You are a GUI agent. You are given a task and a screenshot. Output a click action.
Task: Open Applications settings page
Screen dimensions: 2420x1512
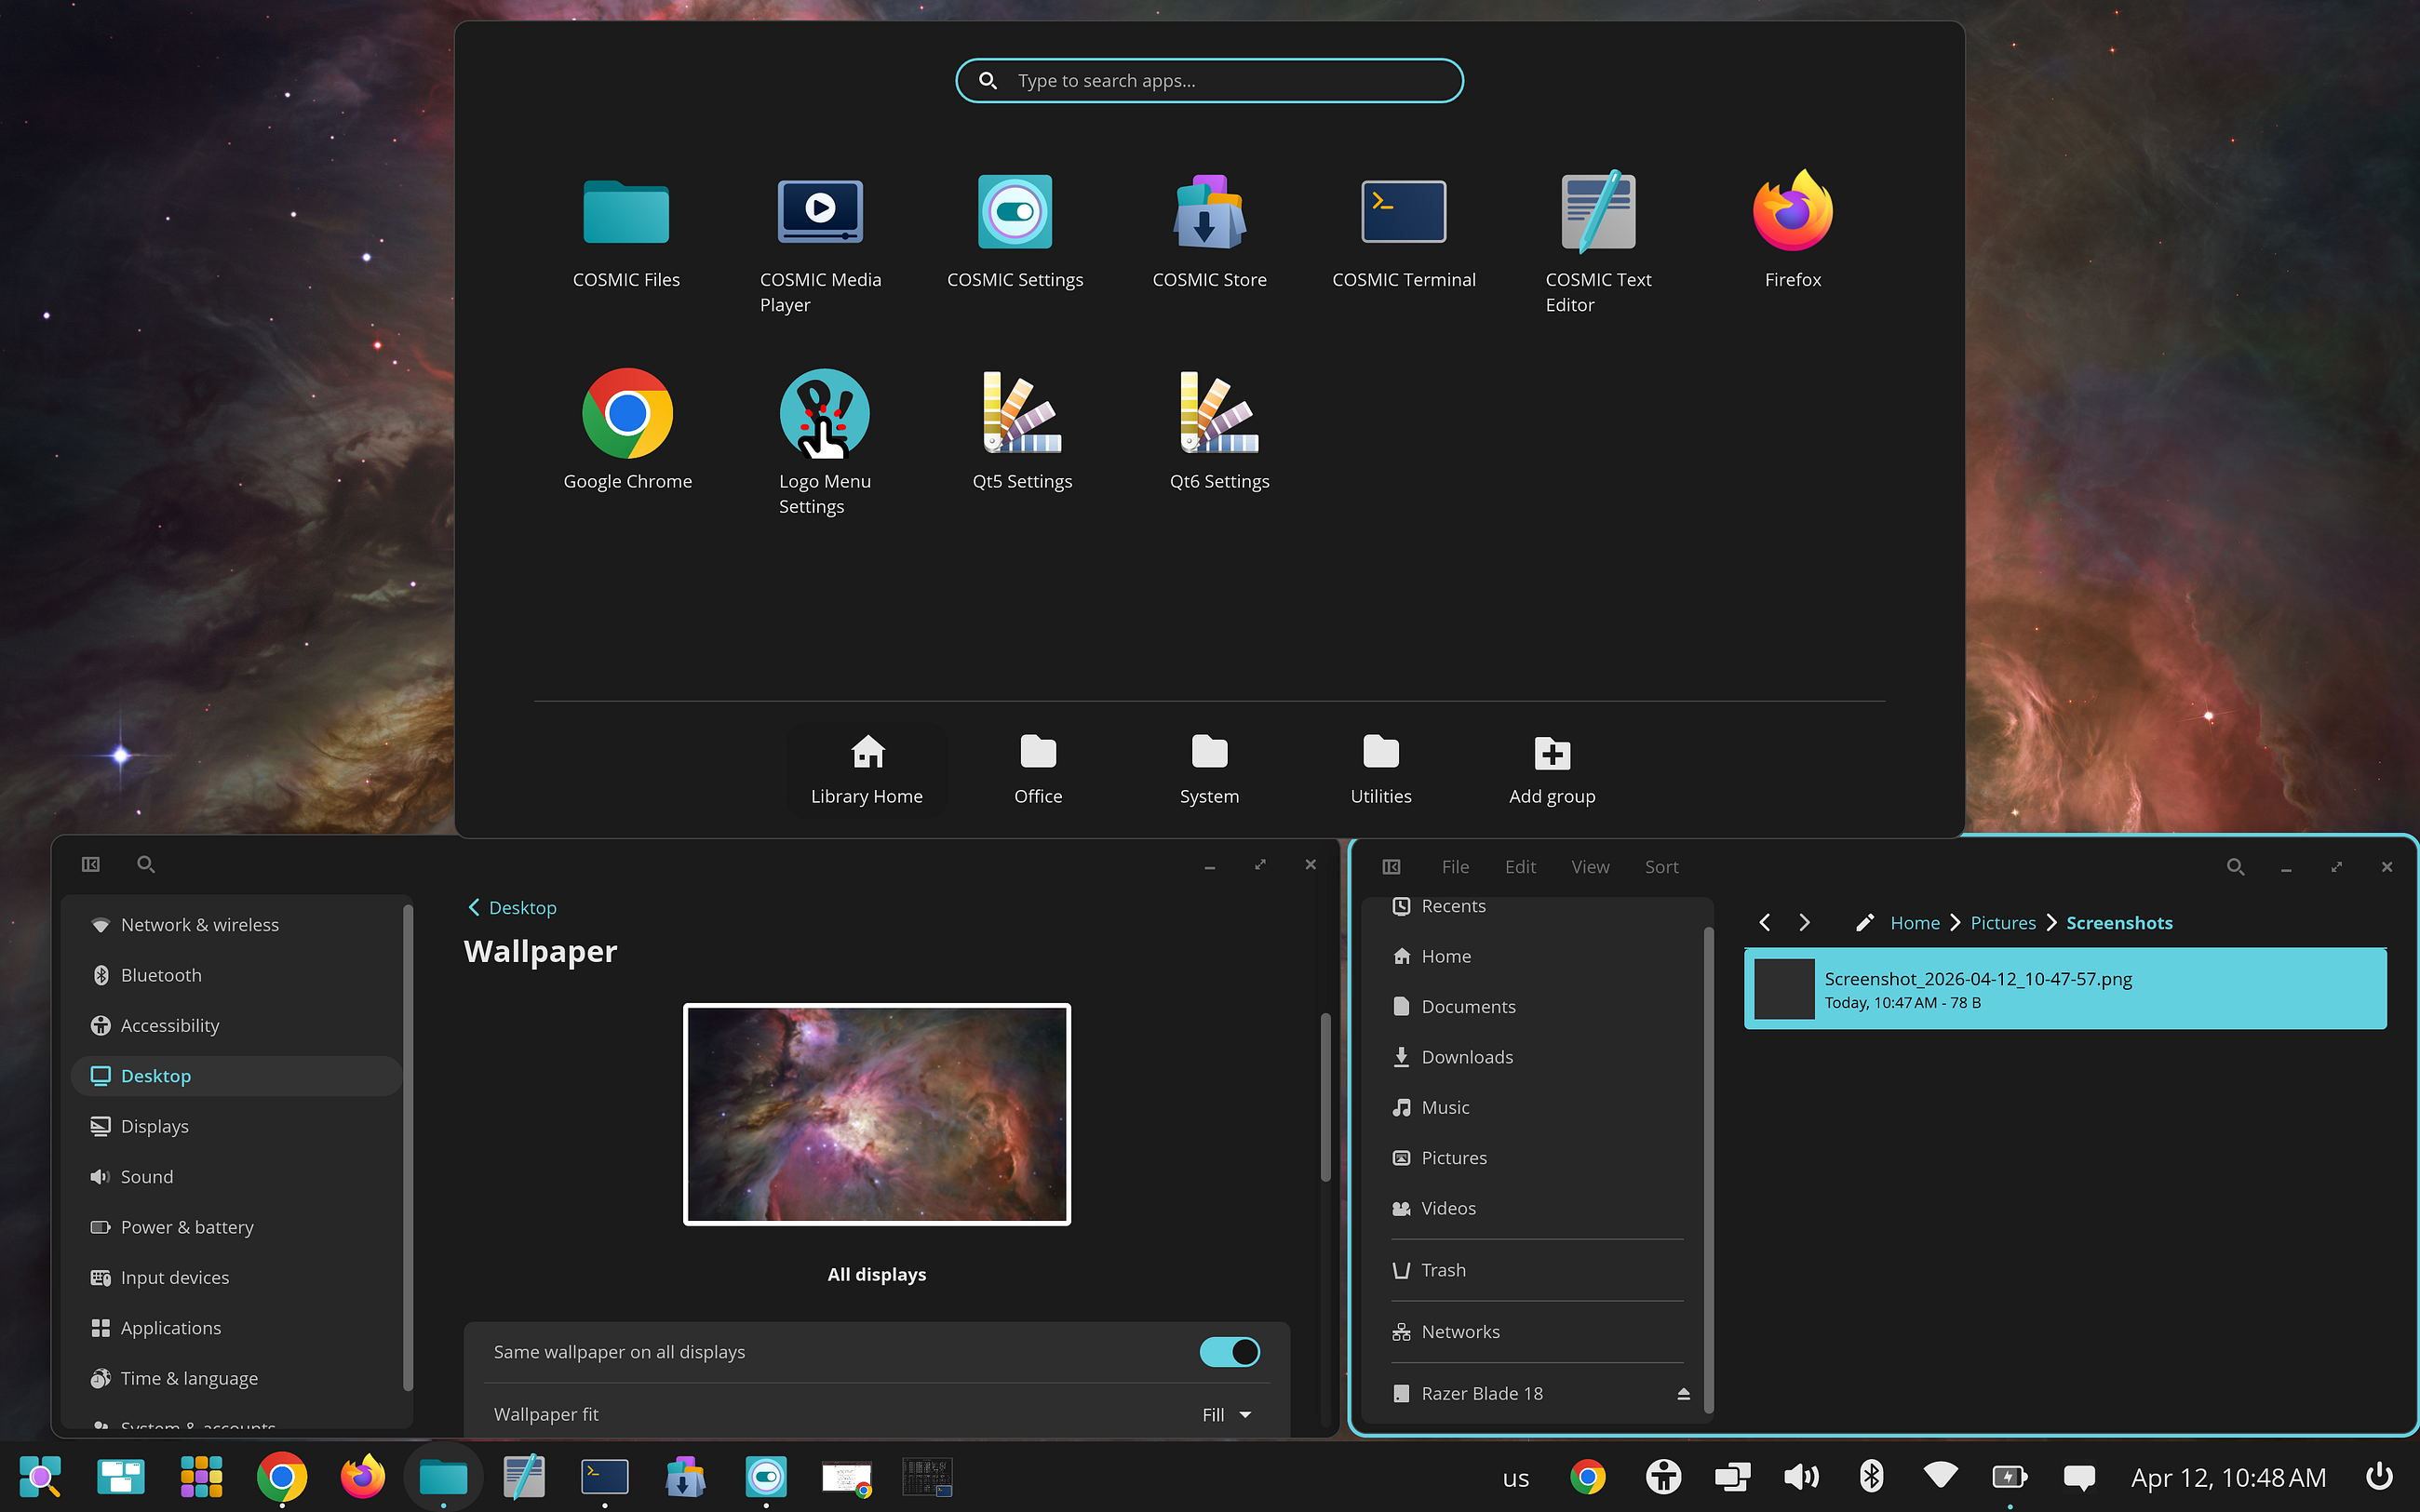(x=236, y=1328)
